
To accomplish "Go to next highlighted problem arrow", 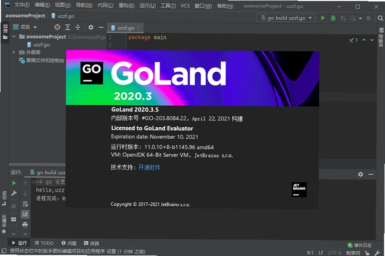I will pos(372,40).
